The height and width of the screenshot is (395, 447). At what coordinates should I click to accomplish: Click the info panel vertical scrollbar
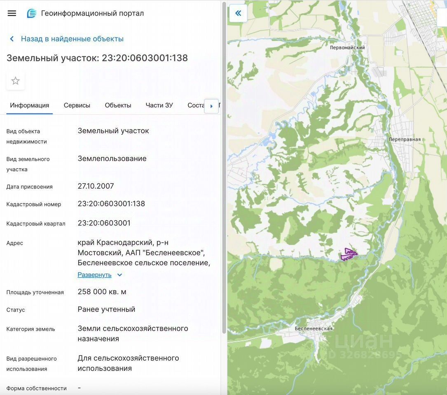224,168
